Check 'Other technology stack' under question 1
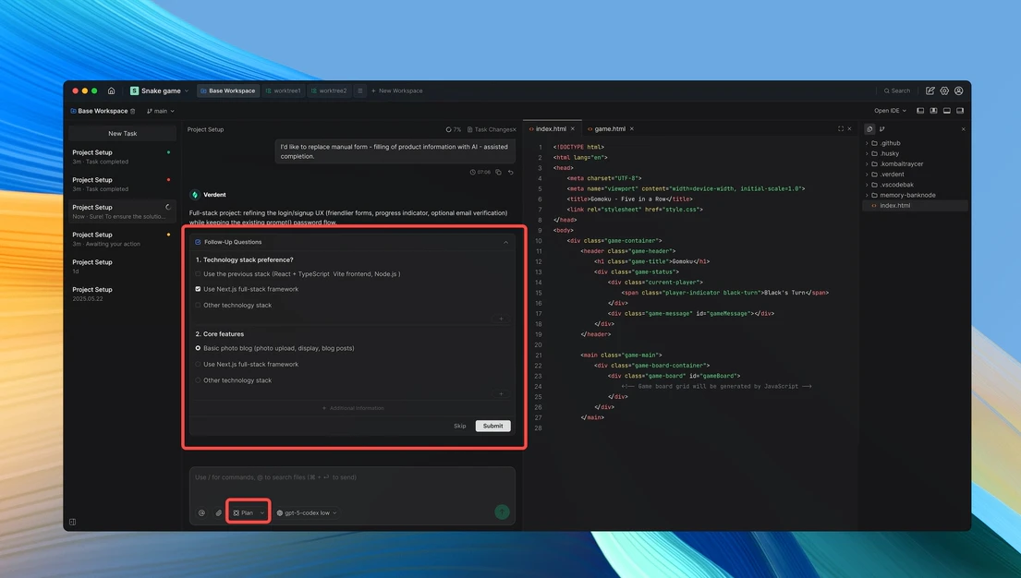Screen dimensions: 1021x578 point(198,305)
